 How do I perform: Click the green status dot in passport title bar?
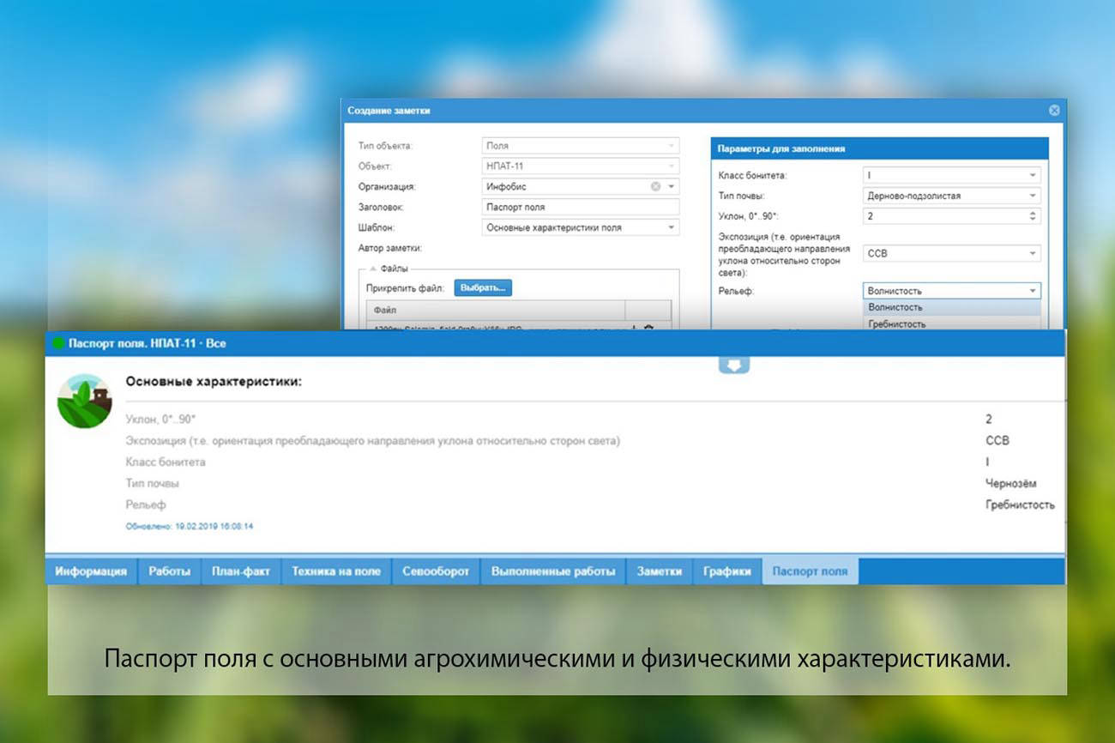point(59,342)
